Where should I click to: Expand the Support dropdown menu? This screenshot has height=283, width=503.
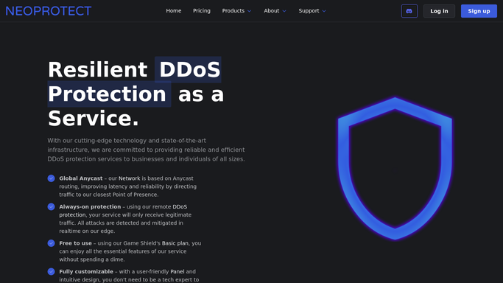pyautogui.click(x=312, y=11)
